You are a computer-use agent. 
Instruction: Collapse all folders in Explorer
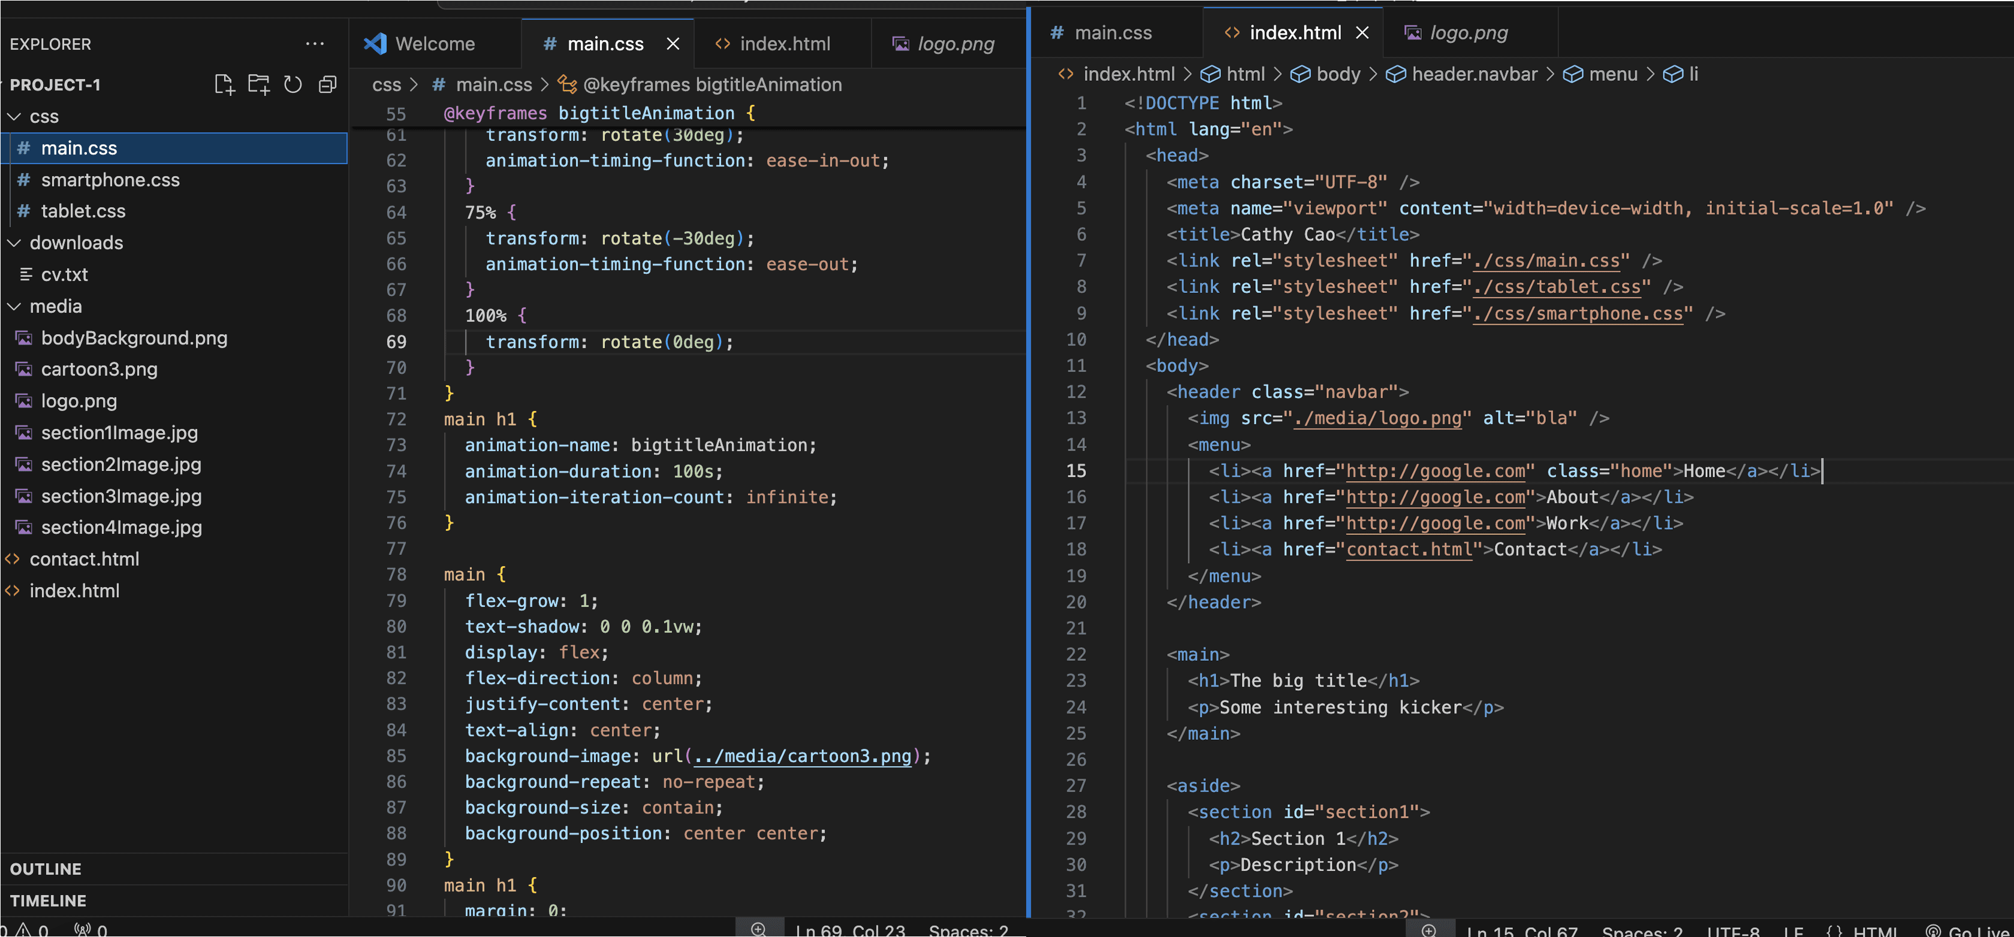click(328, 84)
